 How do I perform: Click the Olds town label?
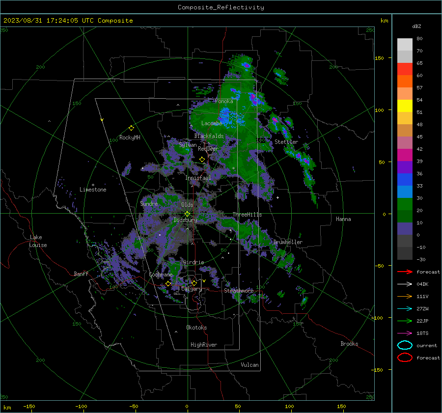[x=187, y=205]
